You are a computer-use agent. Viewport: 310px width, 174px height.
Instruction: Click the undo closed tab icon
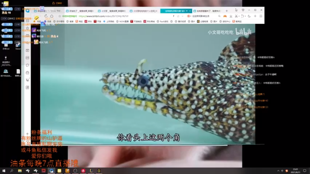[x=243, y=16]
